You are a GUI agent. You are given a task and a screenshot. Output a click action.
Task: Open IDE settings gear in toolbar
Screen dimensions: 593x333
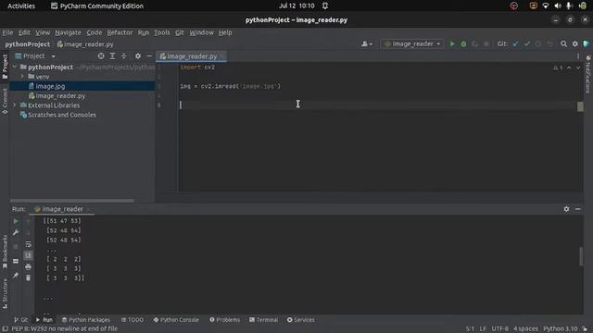pyautogui.click(x=574, y=44)
